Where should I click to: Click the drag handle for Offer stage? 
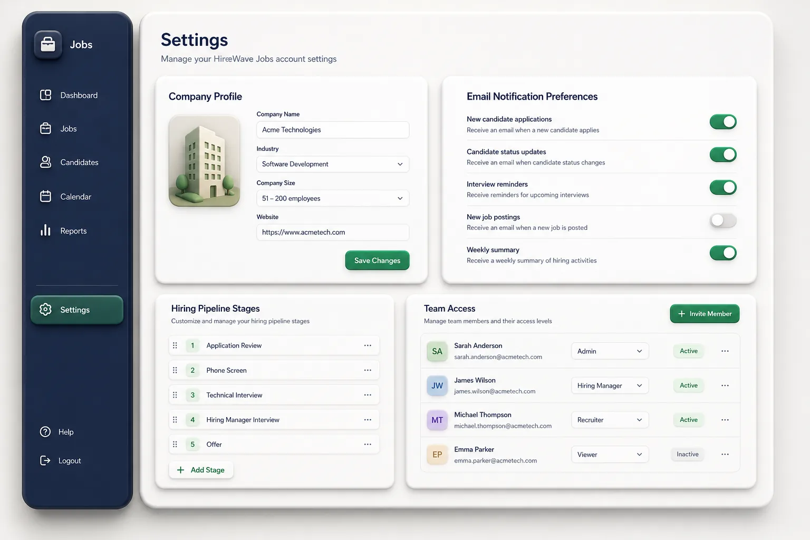(175, 445)
